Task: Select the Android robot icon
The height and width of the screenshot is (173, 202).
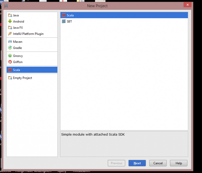Action: click(x=10, y=22)
